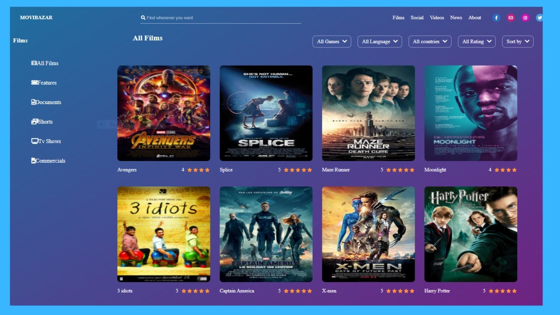The height and width of the screenshot is (315, 560).
Task: Click the Moonlight title text
Action: pos(435,170)
